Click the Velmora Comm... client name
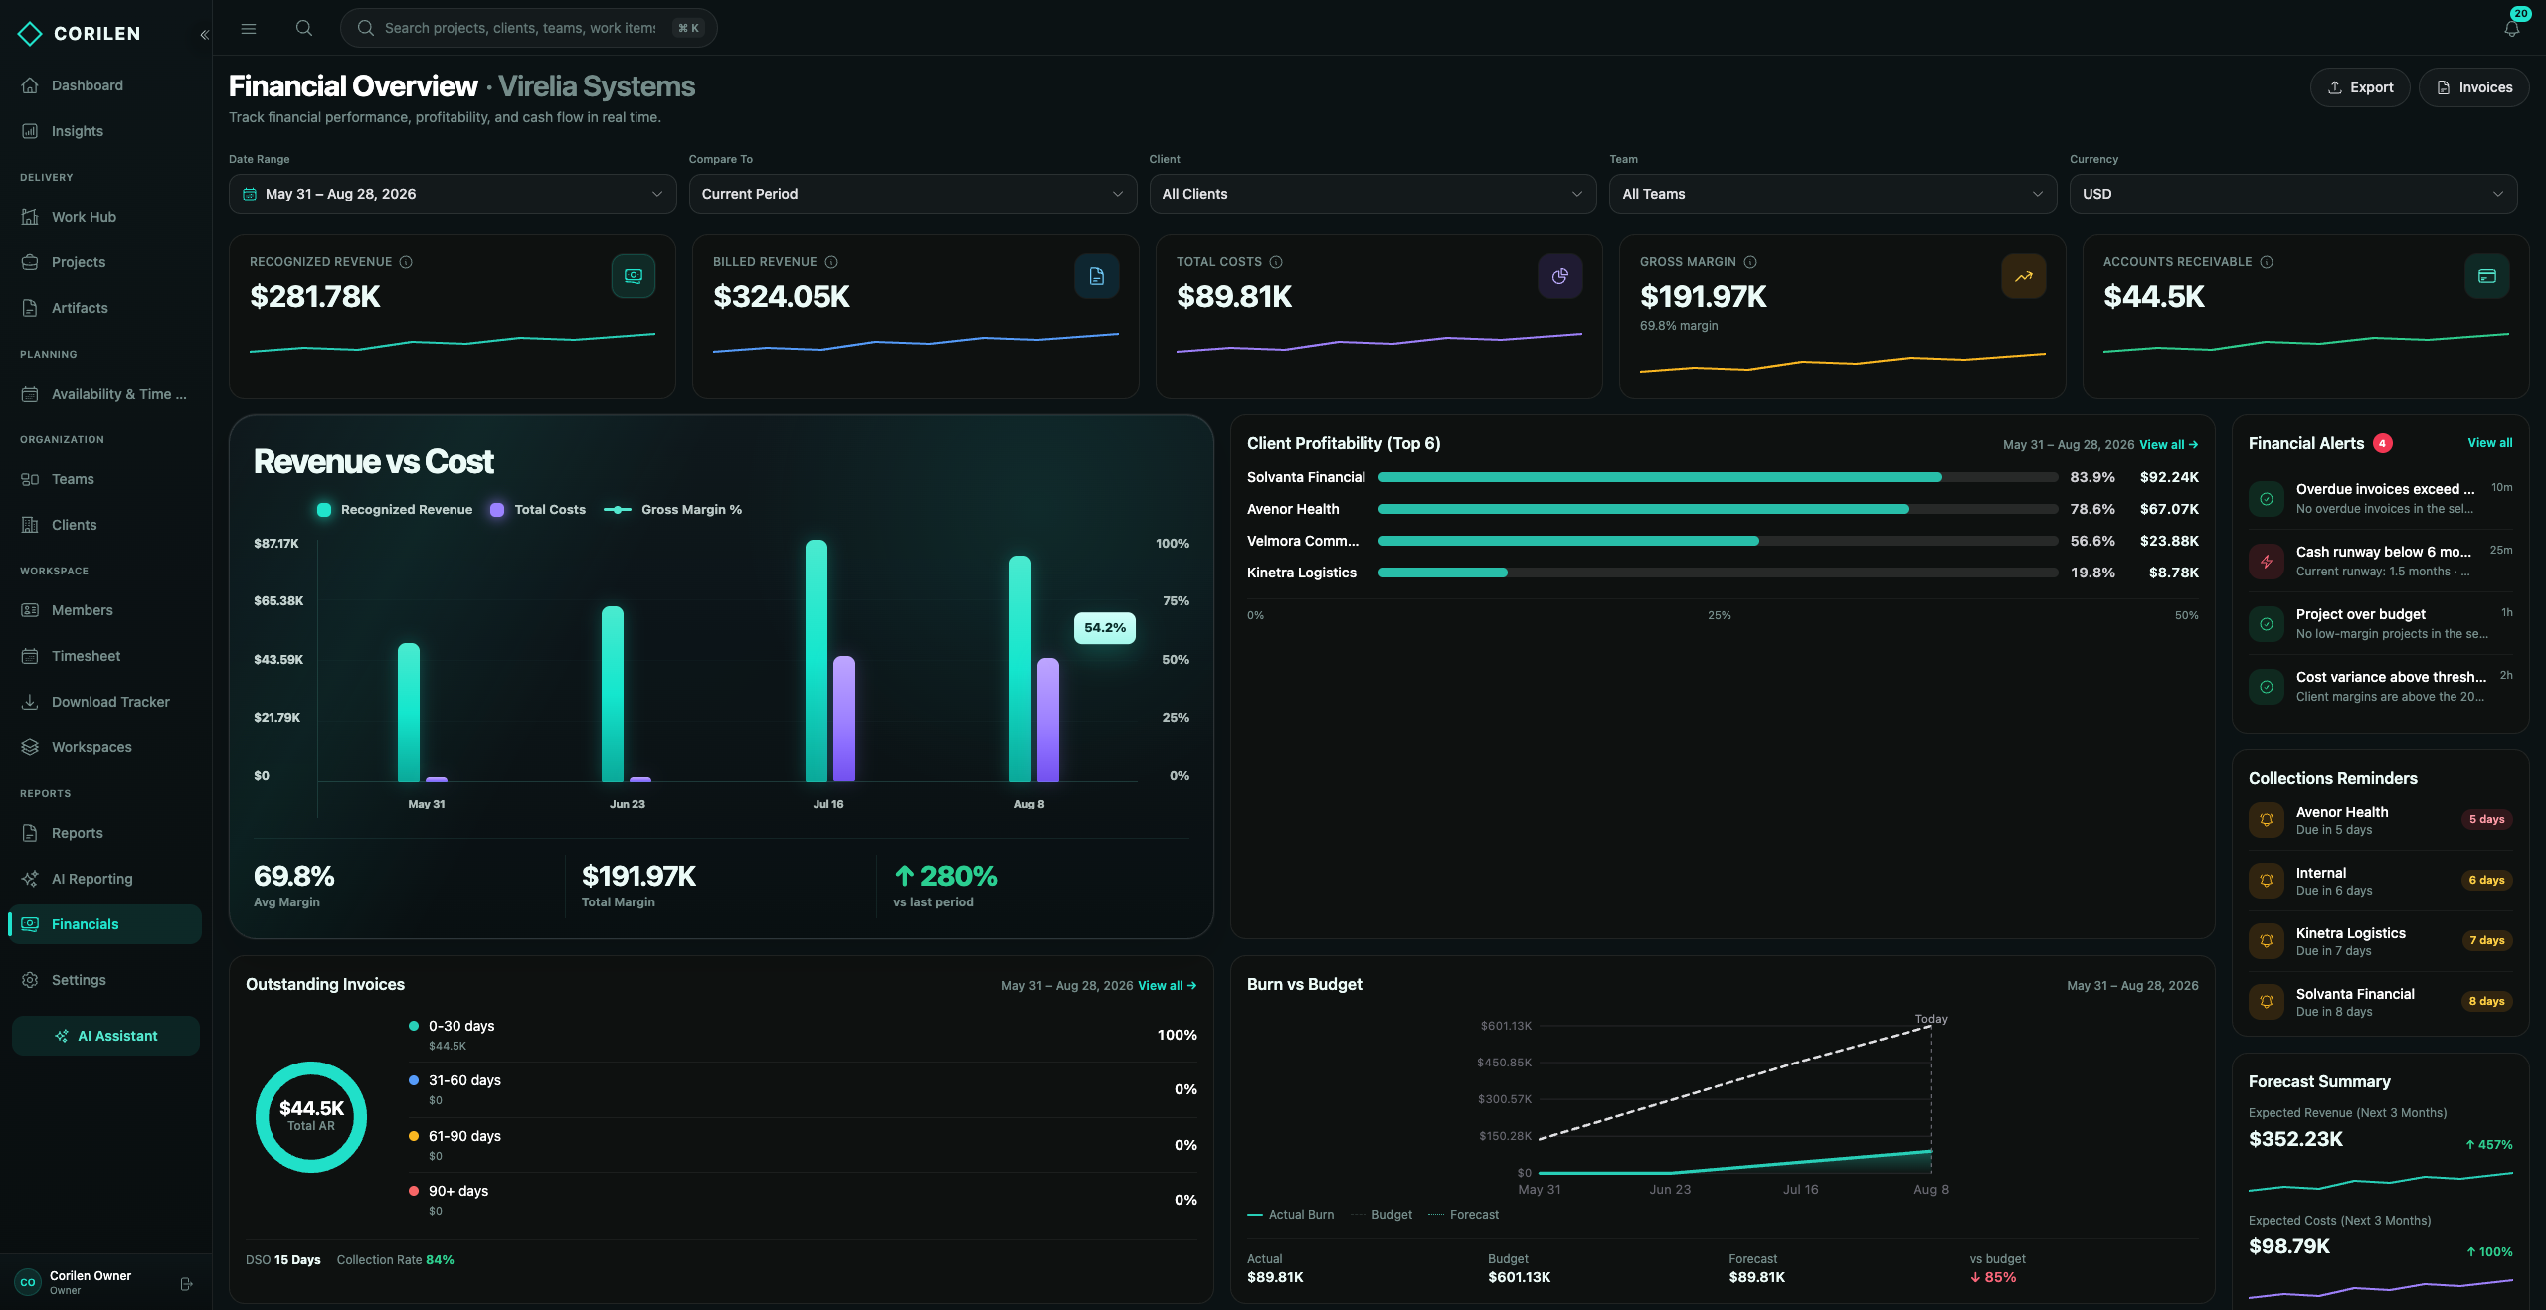2546x1310 pixels. [1303, 541]
